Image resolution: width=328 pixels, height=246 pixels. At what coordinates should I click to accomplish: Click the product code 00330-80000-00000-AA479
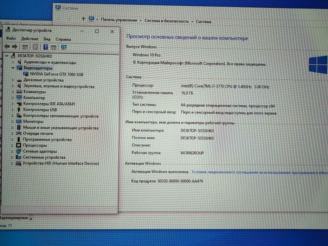coord(180,181)
